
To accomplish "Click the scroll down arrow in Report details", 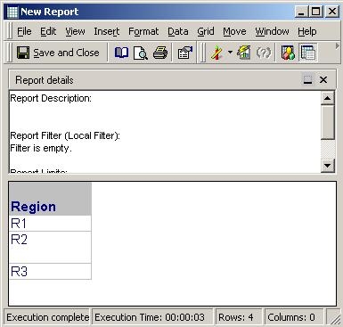I will click(328, 166).
